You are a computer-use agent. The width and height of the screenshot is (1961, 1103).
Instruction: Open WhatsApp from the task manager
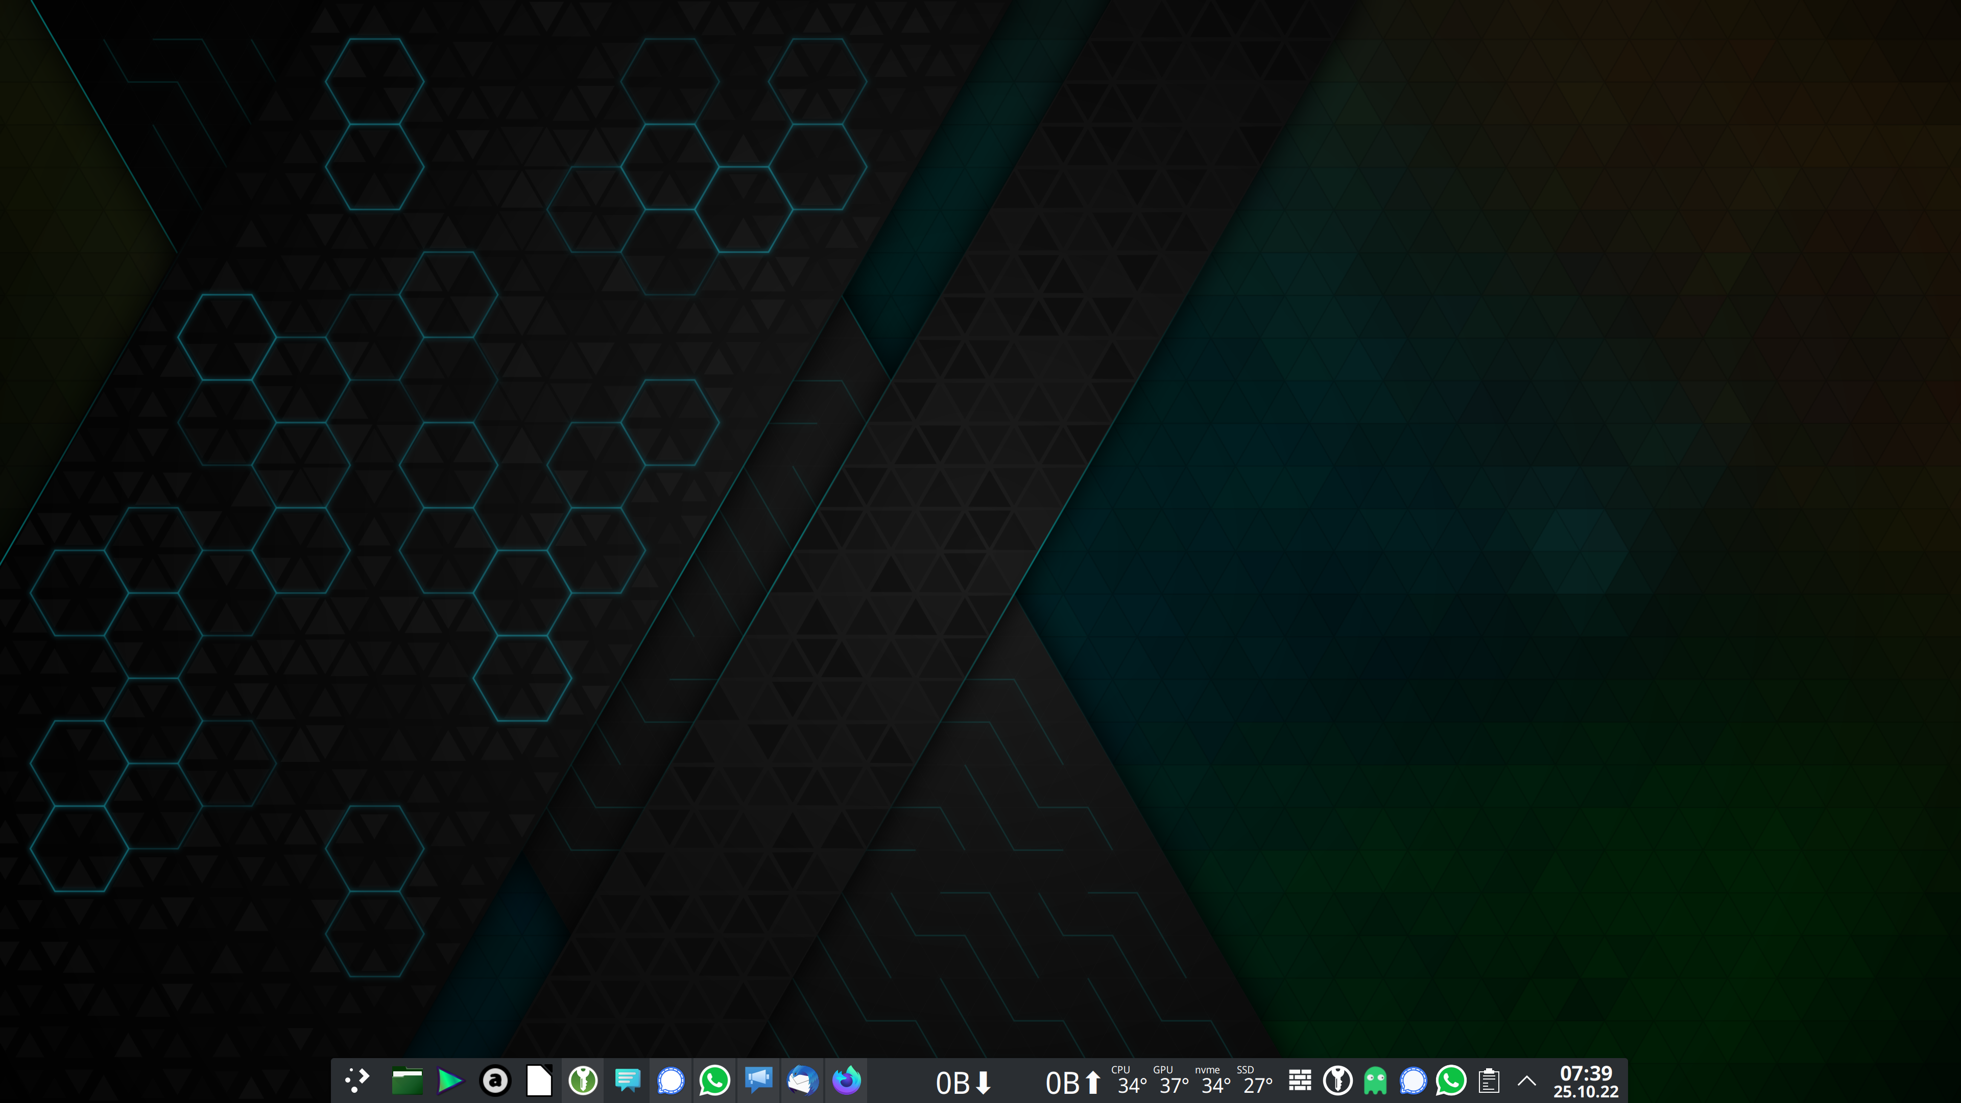tap(714, 1081)
